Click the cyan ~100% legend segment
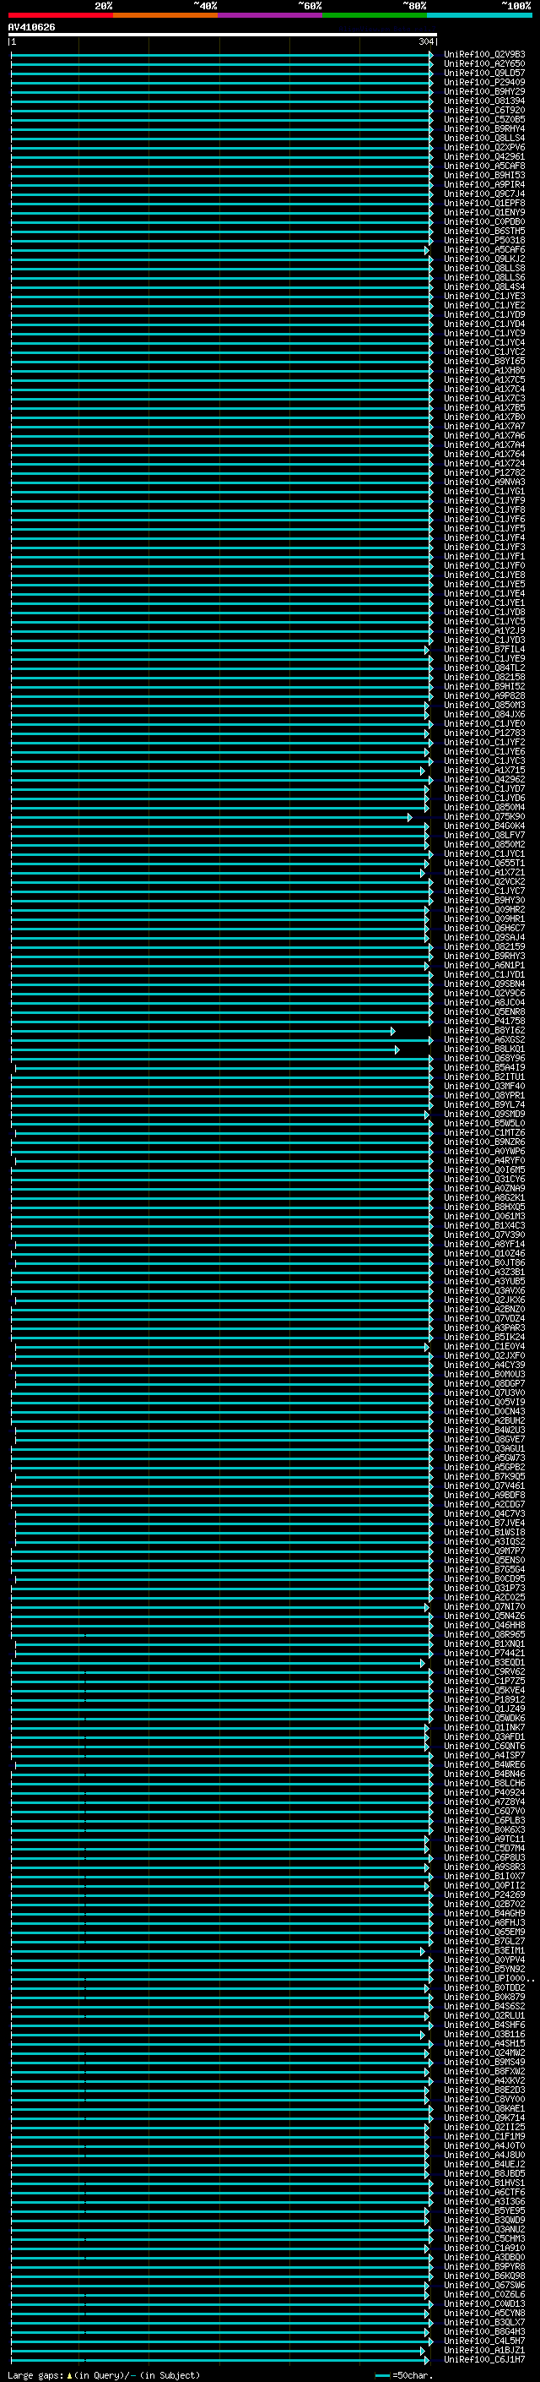The image size is (540, 2382). [479, 15]
